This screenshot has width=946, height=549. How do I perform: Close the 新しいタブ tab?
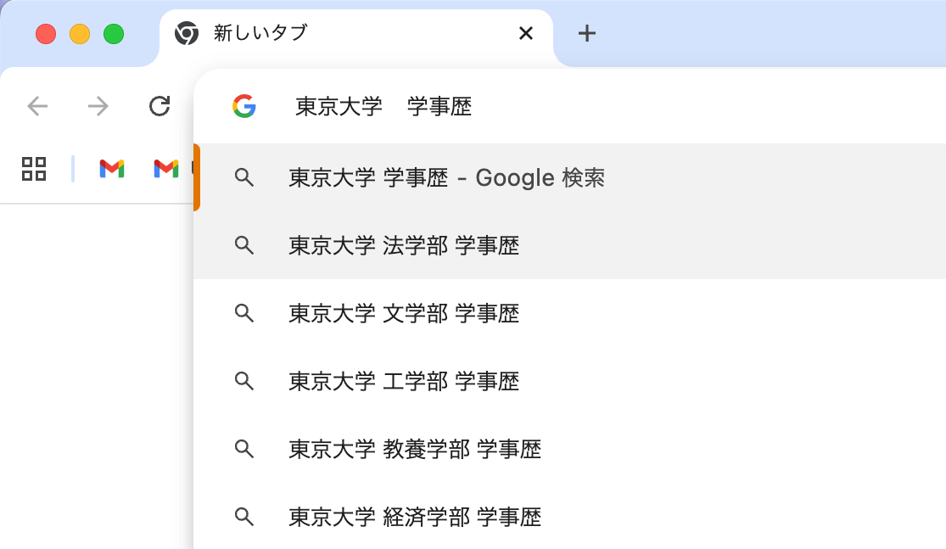click(x=525, y=33)
